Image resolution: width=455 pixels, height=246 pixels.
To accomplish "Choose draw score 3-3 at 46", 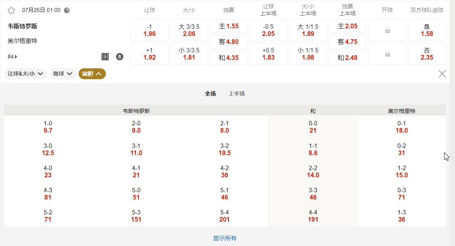I will [313, 194].
